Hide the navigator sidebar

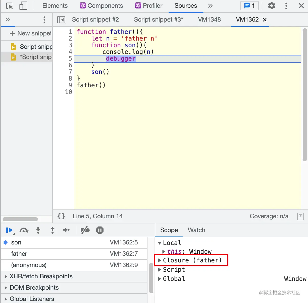pyautogui.click(x=61, y=20)
